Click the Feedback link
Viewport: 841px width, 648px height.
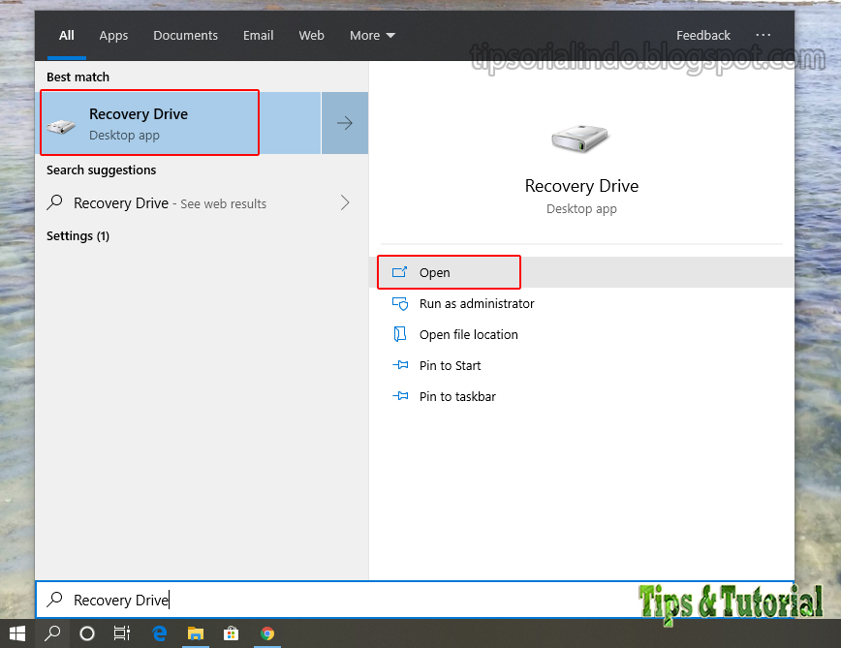pos(703,35)
